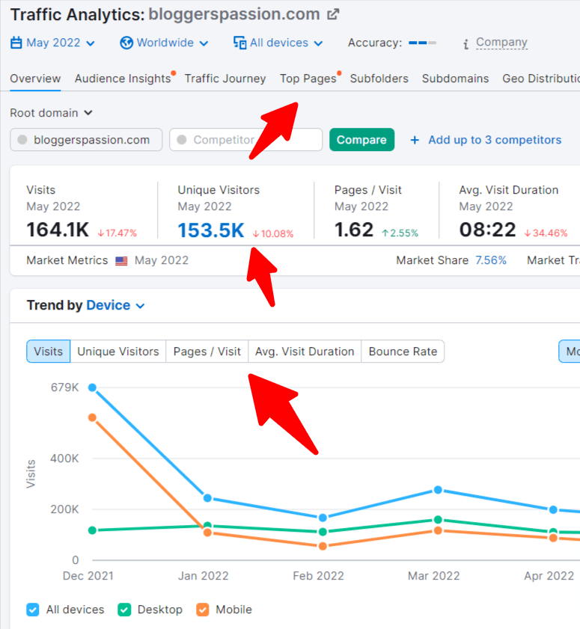The image size is (580, 629).
Task: Click the Competitor input field
Action: click(x=245, y=140)
